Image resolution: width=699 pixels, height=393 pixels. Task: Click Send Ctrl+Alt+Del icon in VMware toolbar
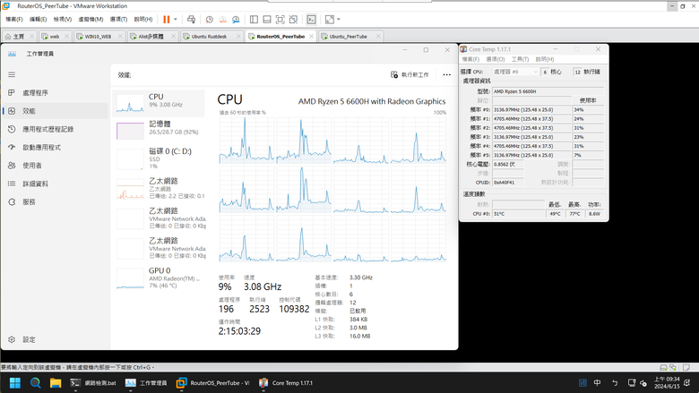(x=191, y=19)
